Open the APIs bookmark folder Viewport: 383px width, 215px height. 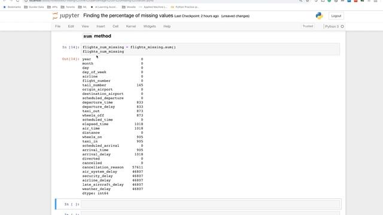click(x=52, y=7)
